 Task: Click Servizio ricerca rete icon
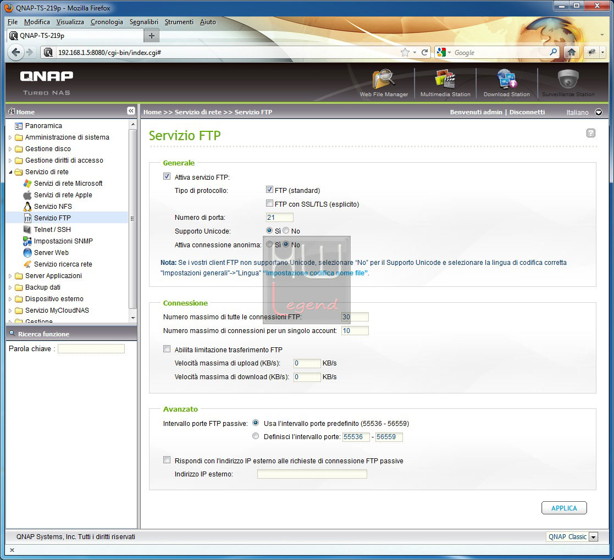27,264
